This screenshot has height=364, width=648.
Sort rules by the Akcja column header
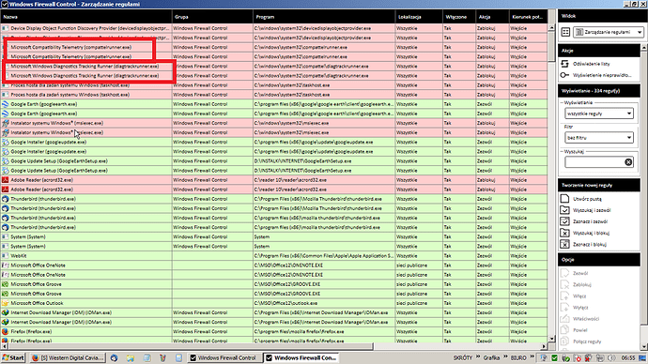[492, 17]
